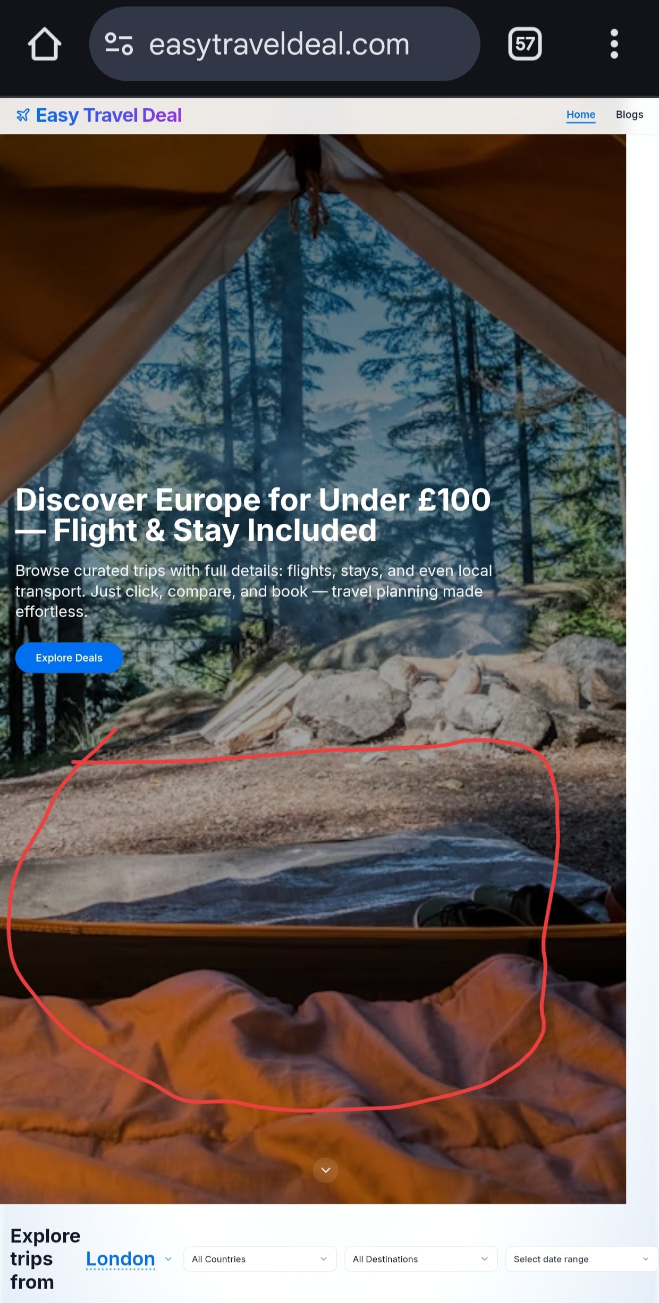Open site settings icon in address bar
Image resolution: width=659 pixels, height=1303 pixels.
click(x=119, y=44)
